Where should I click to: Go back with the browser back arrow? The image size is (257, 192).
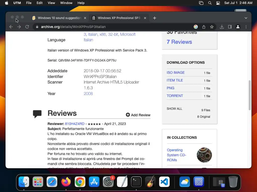11,27
